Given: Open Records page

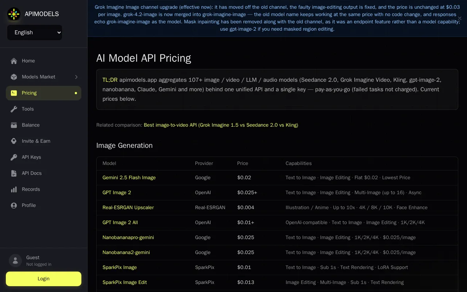Looking at the screenshot, I should pyautogui.click(x=43, y=189).
